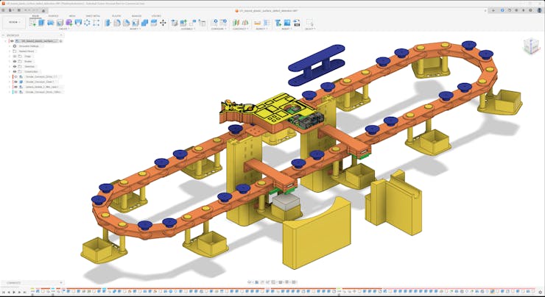Select the Create Sketch tool

[x=32, y=23]
